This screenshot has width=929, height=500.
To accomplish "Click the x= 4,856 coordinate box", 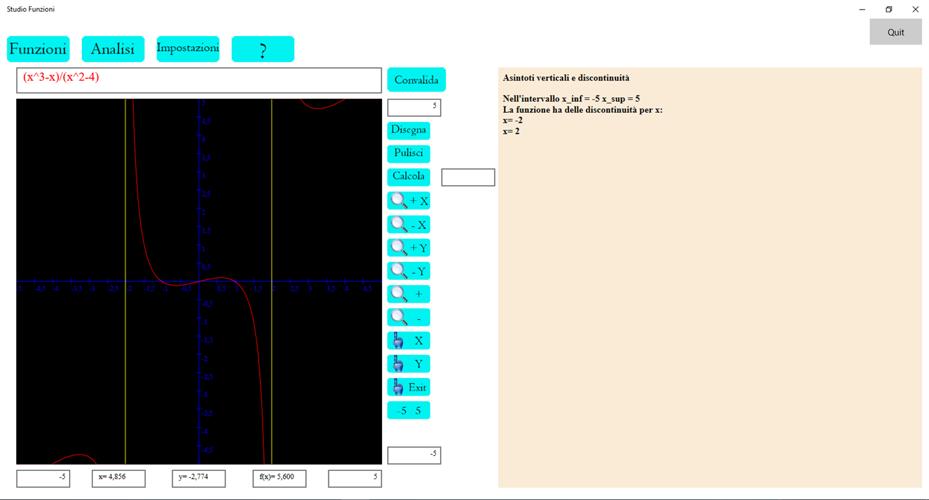I will [119, 479].
